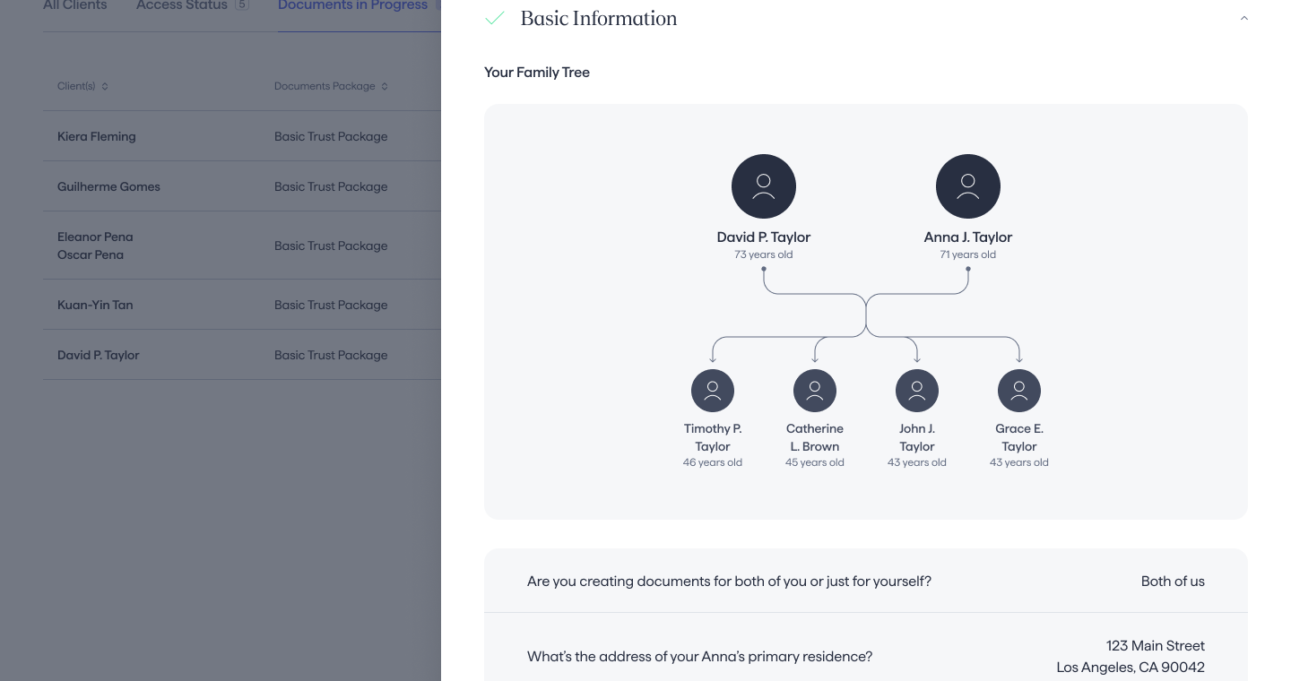Collapse the Basic Information section chevron
Image resolution: width=1291 pixels, height=681 pixels.
1243,19
